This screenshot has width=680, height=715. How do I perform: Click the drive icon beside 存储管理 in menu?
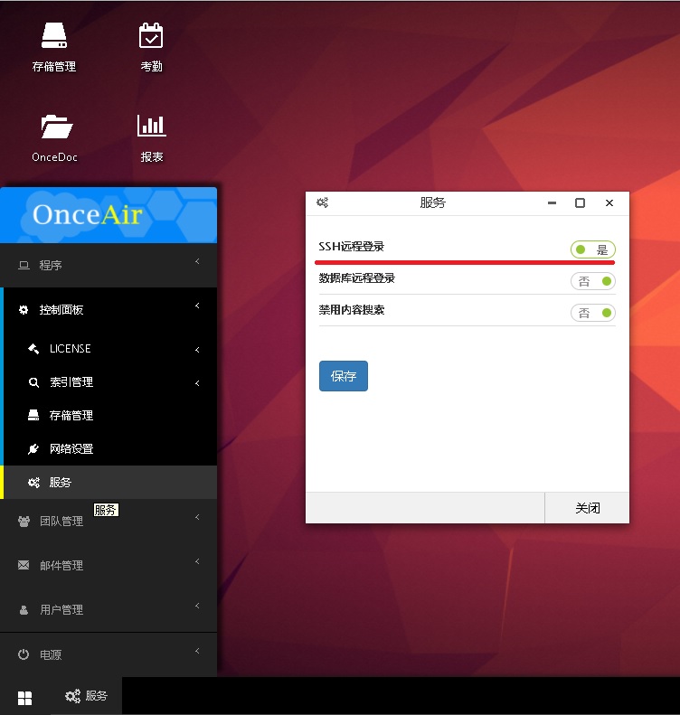coord(33,416)
